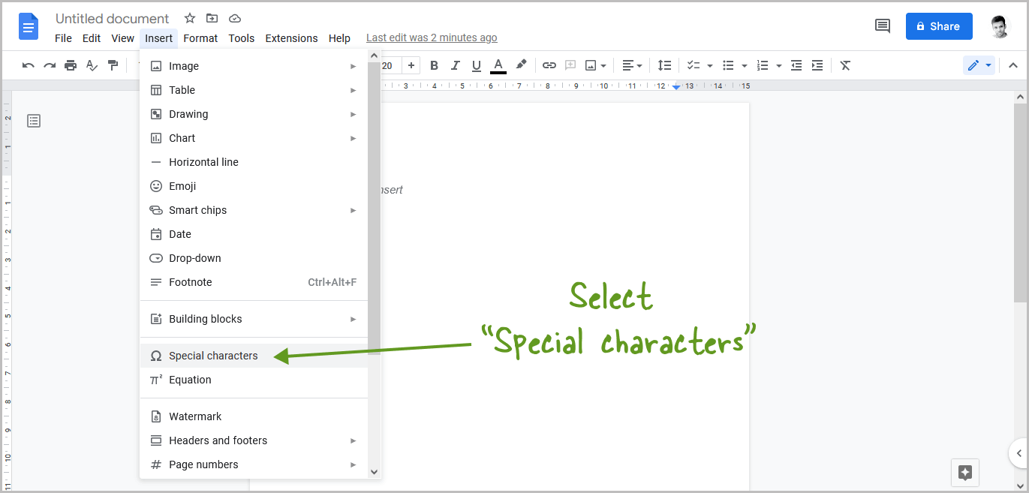Toggle bold formatting
The height and width of the screenshot is (493, 1029).
point(434,65)
